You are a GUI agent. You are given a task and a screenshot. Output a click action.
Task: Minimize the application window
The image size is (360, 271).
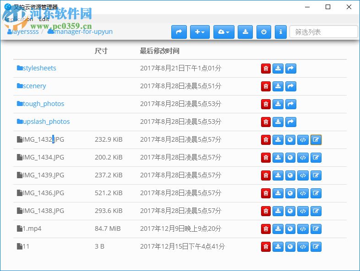pyautogui.click(x=307, y=7)
